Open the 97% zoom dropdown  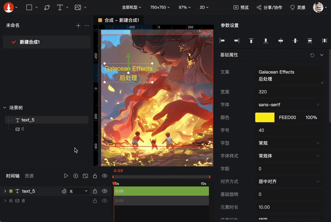(x=184, y=7)
